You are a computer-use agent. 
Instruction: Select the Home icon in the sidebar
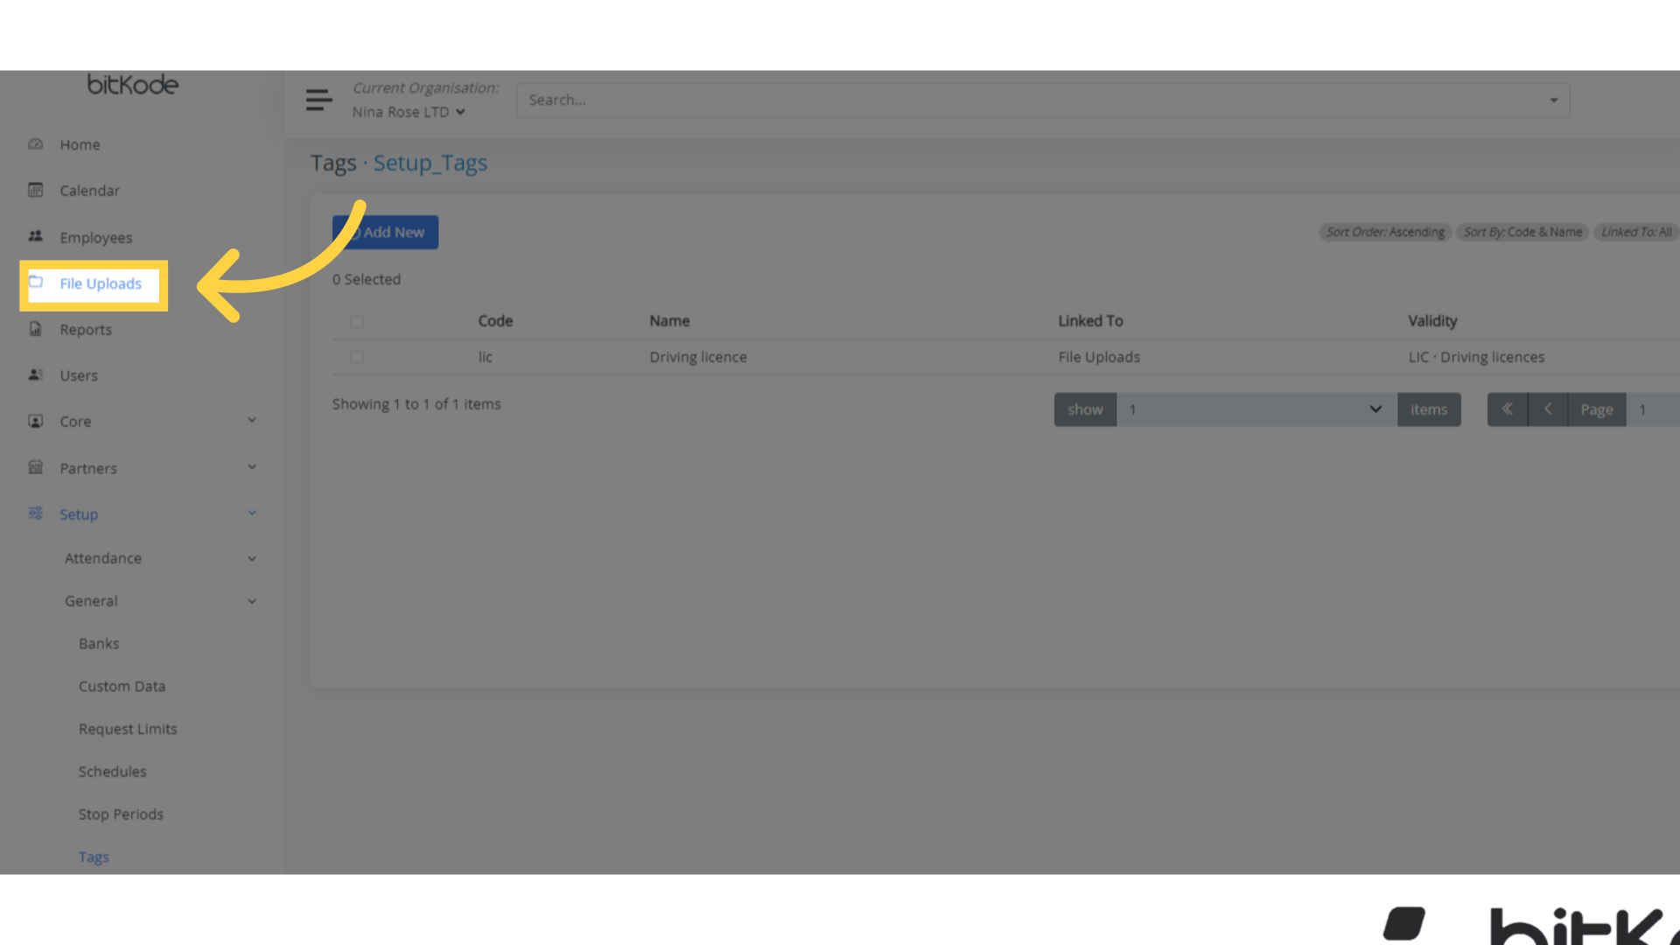click(x=35, y=143)
